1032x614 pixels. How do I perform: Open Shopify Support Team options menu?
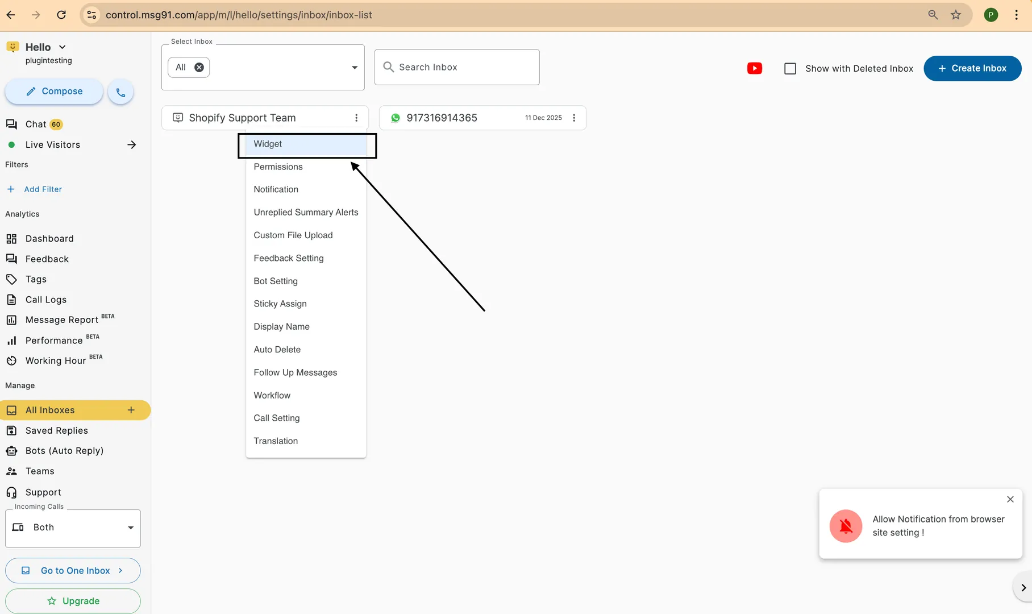point(356,118)
